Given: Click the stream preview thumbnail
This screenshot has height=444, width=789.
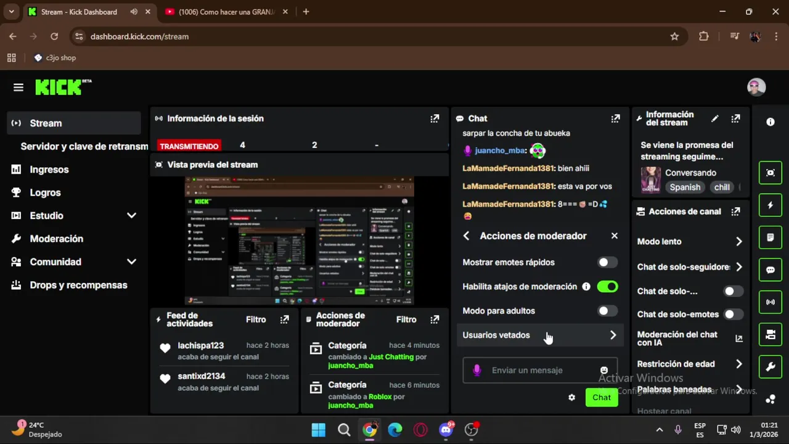Looking at the screenshot, I should coord(300,241).
